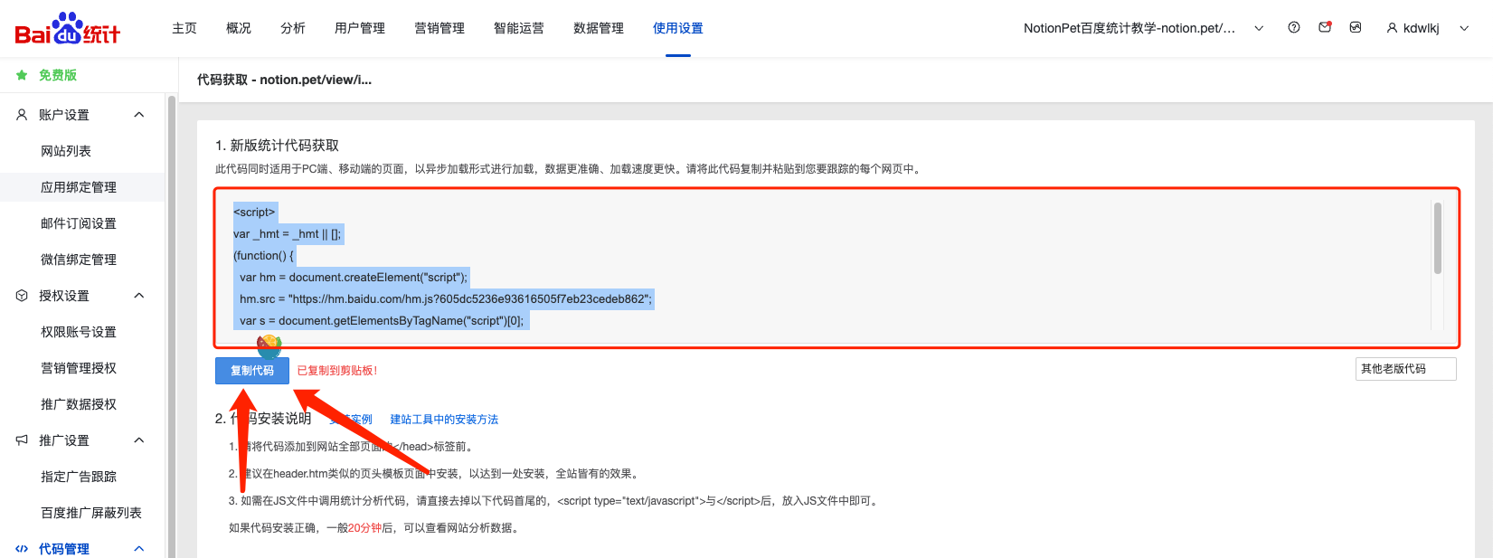Switch to 智能运营 tab
The width and height of the screenshot is (1493, 558).
(519, 28)
